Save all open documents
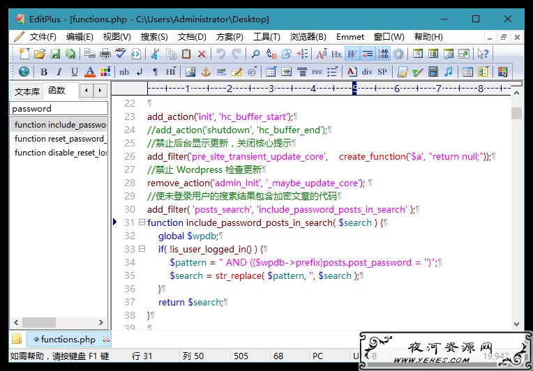The height and width of the screenshot is (371, 533). [70, 54]
